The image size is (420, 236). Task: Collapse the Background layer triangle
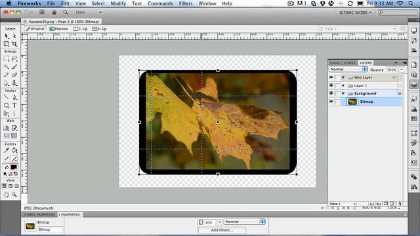343,93
